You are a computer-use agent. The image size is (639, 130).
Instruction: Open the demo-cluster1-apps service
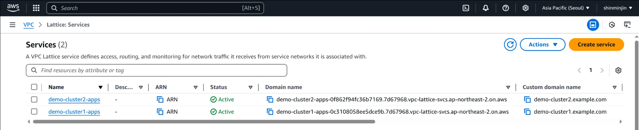pos(74,112)
